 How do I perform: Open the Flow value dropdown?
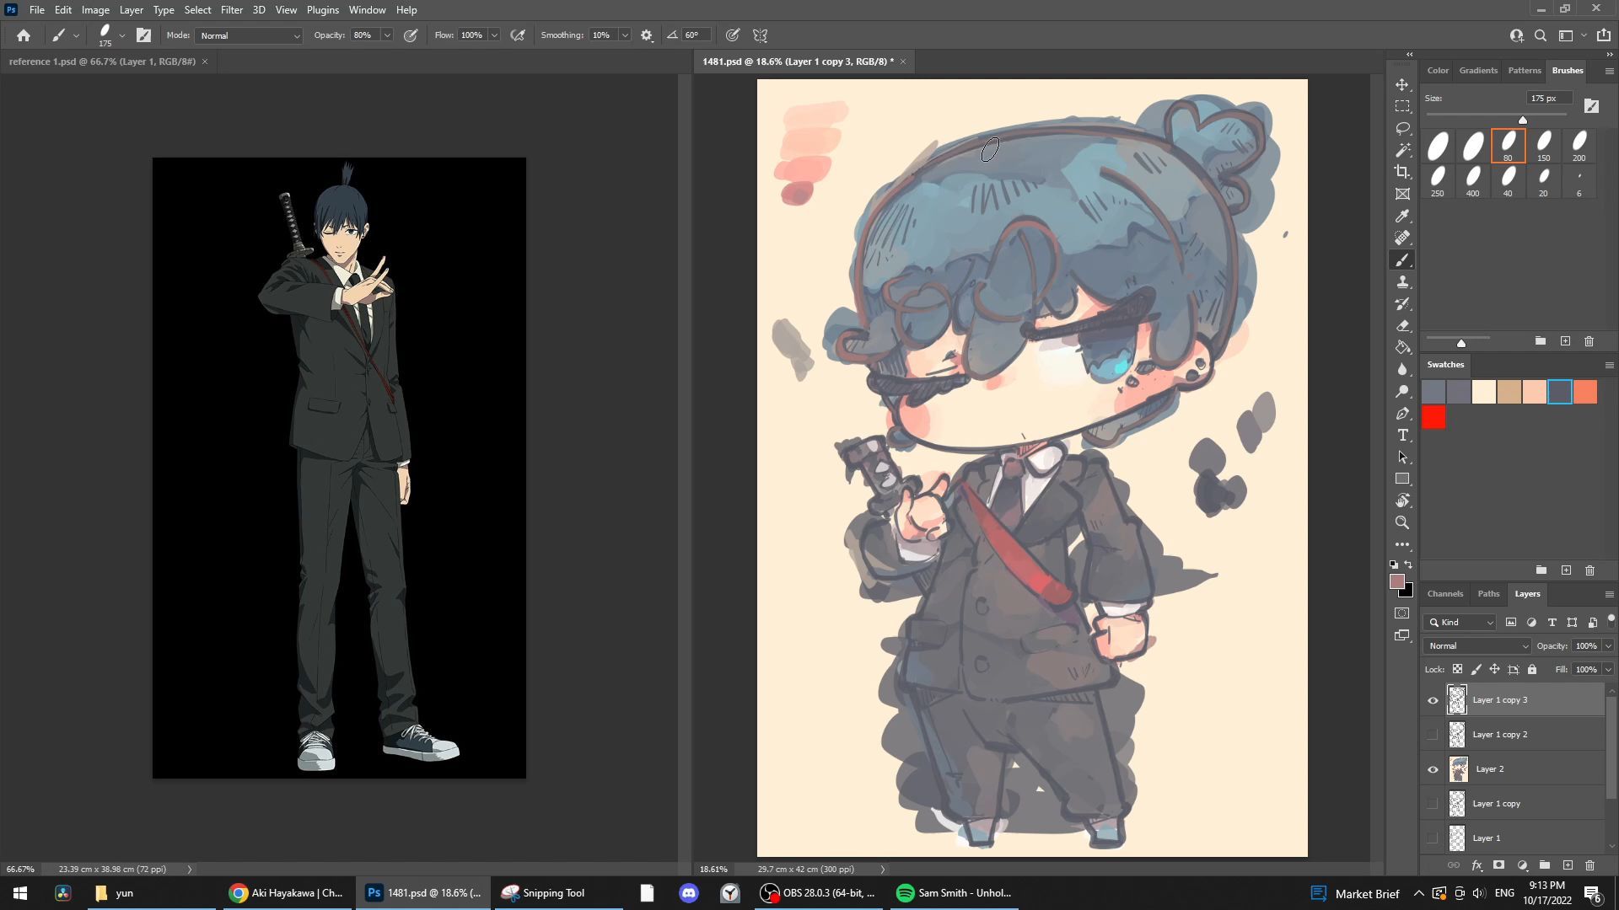[x=494, y=35]
